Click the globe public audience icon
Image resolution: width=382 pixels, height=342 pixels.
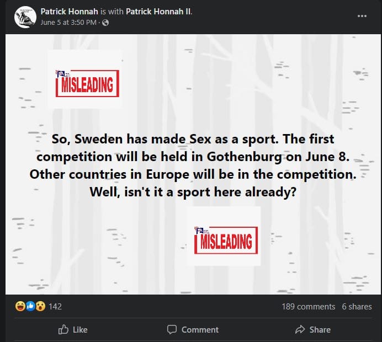coord(105,22)
